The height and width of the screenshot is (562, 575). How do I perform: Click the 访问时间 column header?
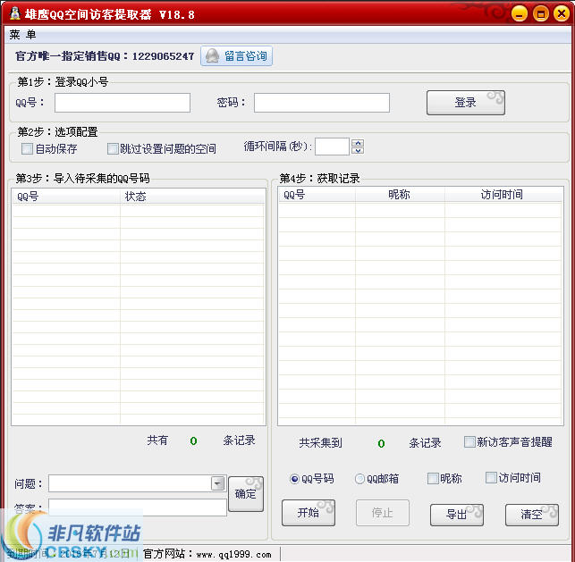coord(503,195)
